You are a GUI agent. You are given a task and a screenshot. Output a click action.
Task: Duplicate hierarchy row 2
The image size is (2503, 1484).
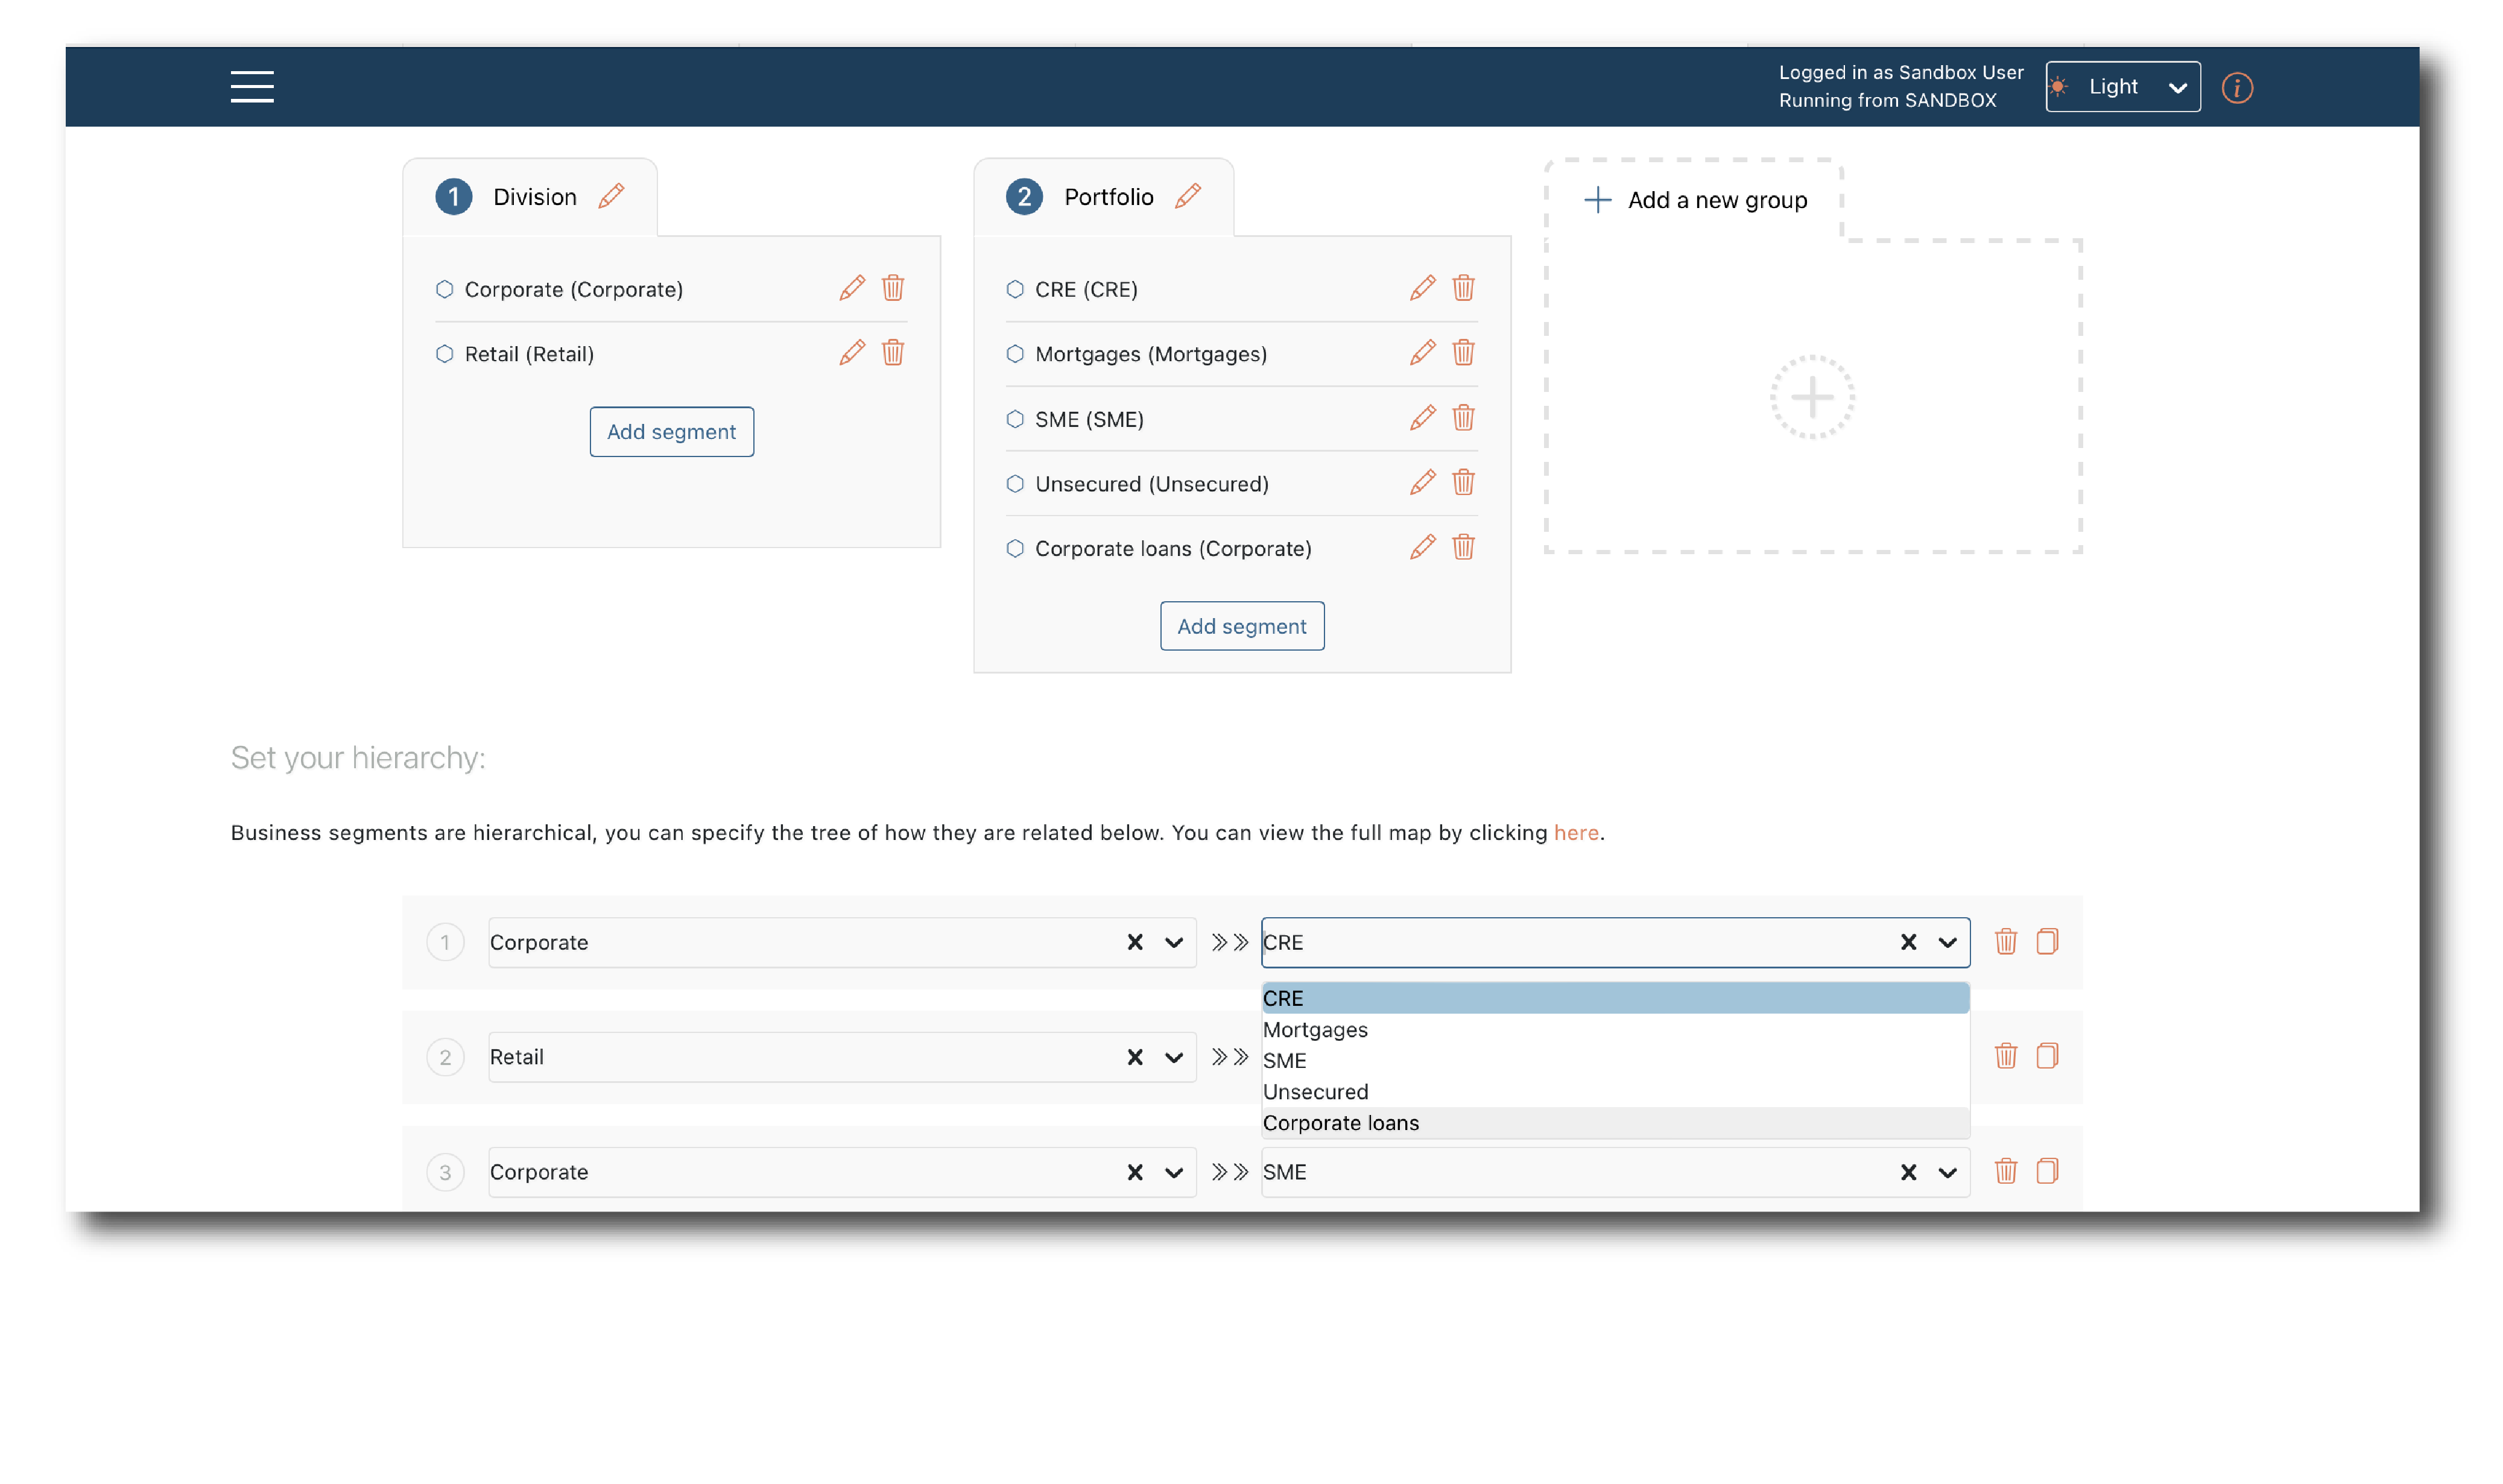tap(2046, 1056)
